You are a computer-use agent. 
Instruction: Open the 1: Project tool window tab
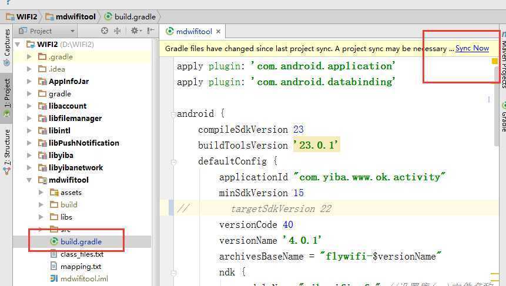coord(6,98)
